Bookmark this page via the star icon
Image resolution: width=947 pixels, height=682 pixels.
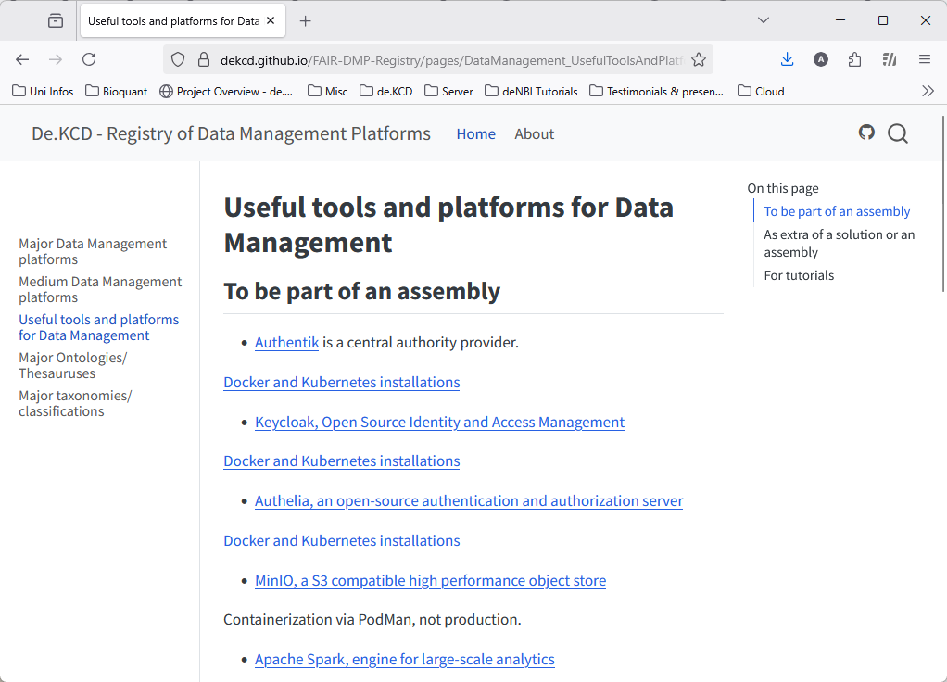pos(700,58)
